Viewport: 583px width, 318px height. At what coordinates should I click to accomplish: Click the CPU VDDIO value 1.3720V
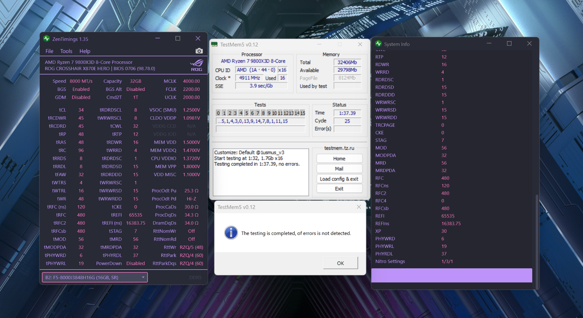(191, 159)
